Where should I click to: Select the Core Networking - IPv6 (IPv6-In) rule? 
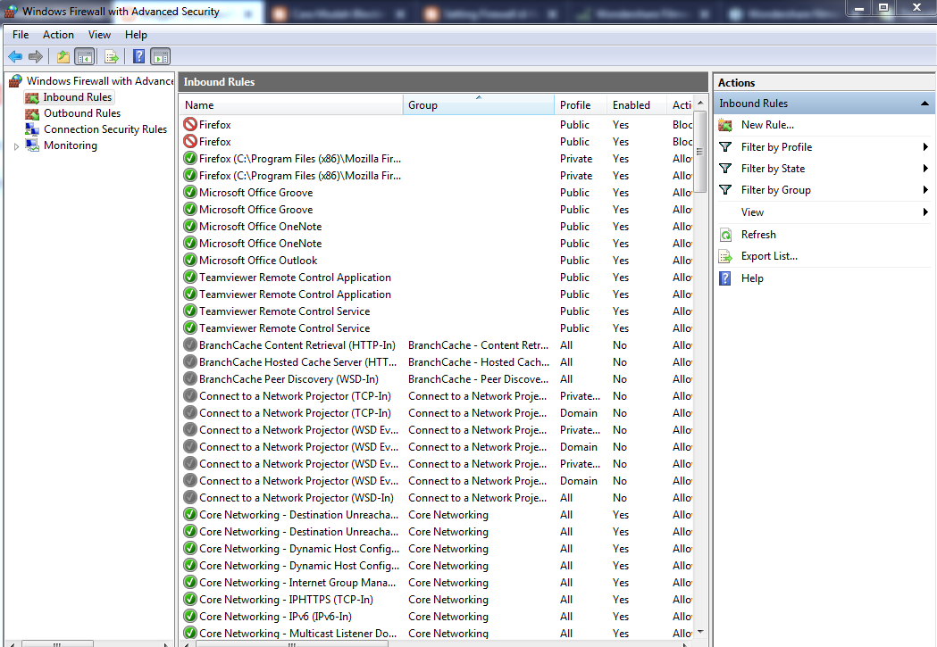(x=438, y=617)
